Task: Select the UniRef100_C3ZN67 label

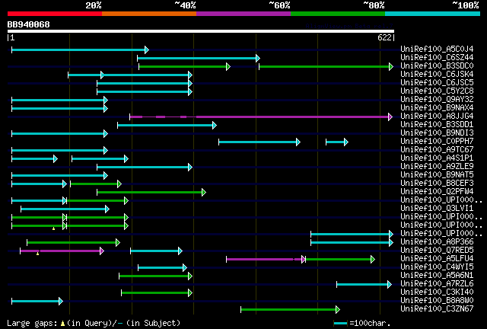Action: click(x=437, y=308)
